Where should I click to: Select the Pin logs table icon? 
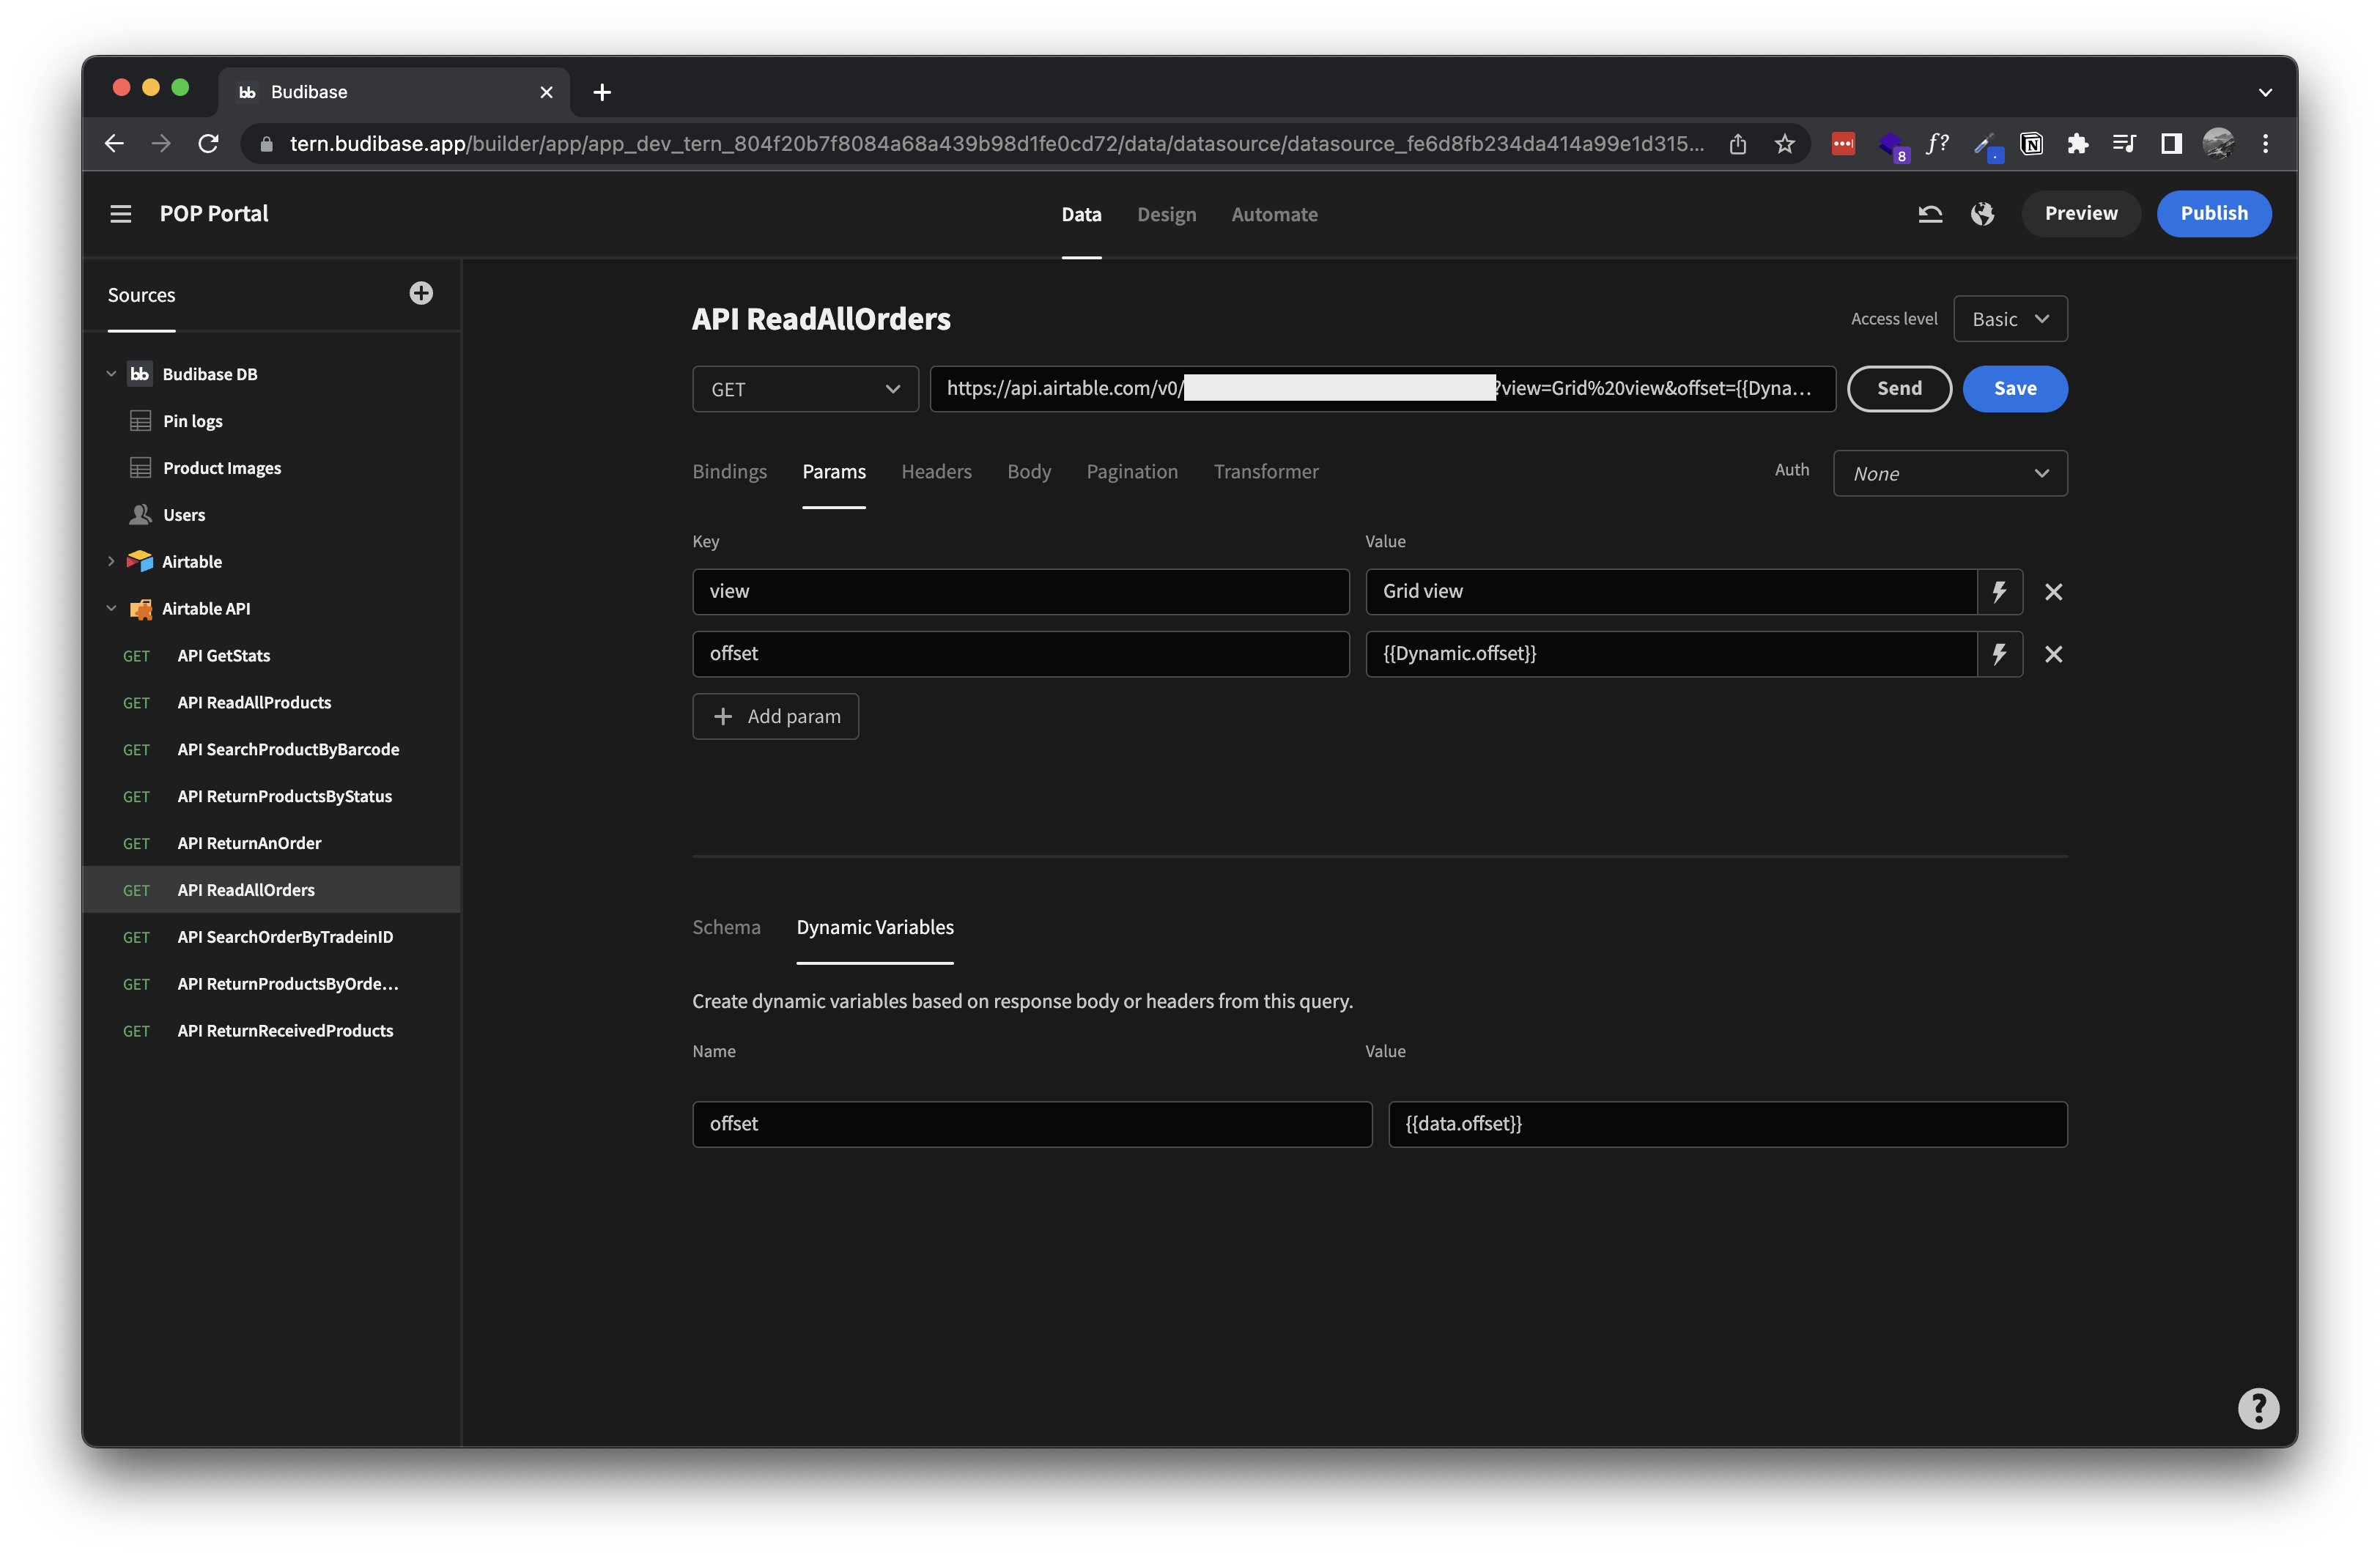(x=140, y=420)
